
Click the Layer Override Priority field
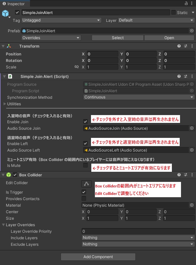[x=138, y=231]
